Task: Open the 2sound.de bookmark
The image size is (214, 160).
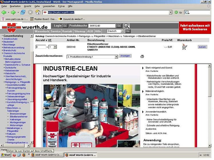Action: 72,19
